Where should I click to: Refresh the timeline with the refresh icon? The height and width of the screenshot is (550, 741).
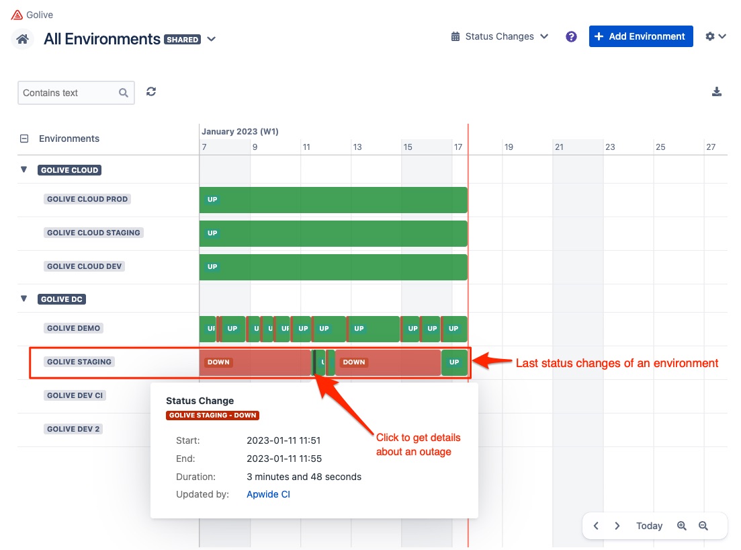150,91
